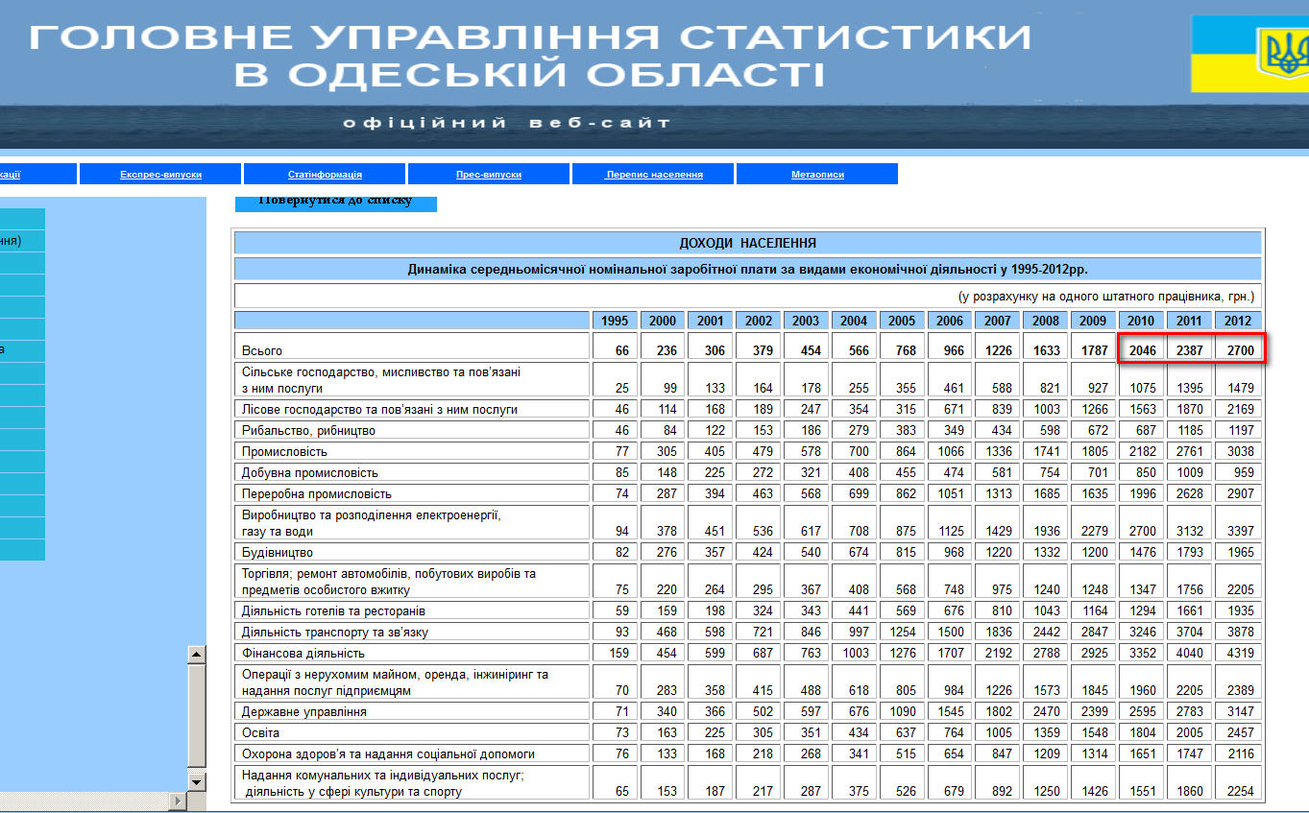Image resolution: width=1309 pixels, height=813 pixels.
Task: Click the Сільське господарство, мисливство row label
Action: click(x=381, y=380)
